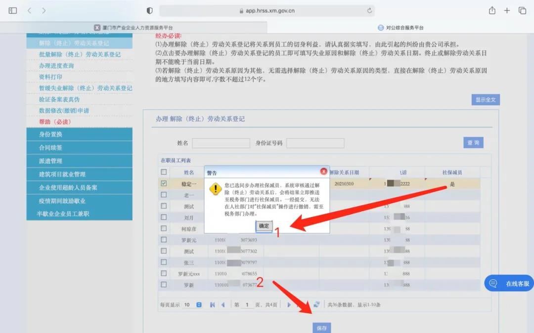Click the privacy shield icon in toolbar
The image size is (534, 333).
point(150,10)
